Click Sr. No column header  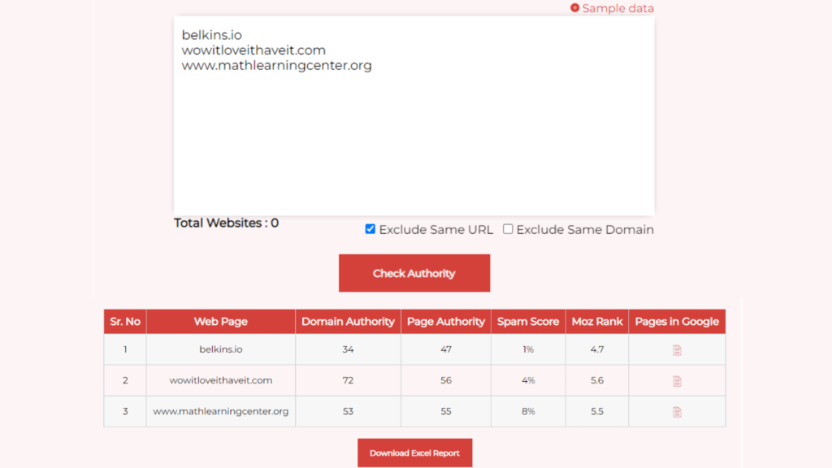click(125, 322)
